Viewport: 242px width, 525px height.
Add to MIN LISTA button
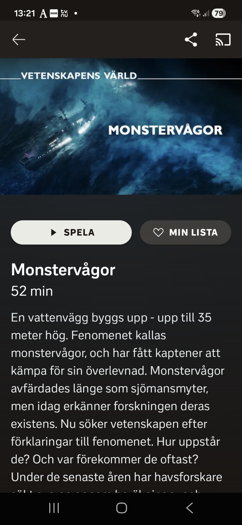(185, 232)
